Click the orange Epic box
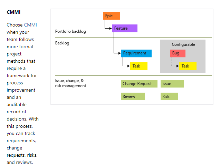 click(x=111, y=16)
